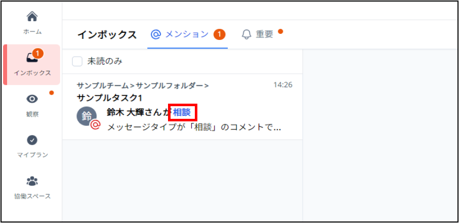Click the @ icon beside メンション
Image resolution: width=459 pixels, height=223 pixels.
[x=156, y=34]
